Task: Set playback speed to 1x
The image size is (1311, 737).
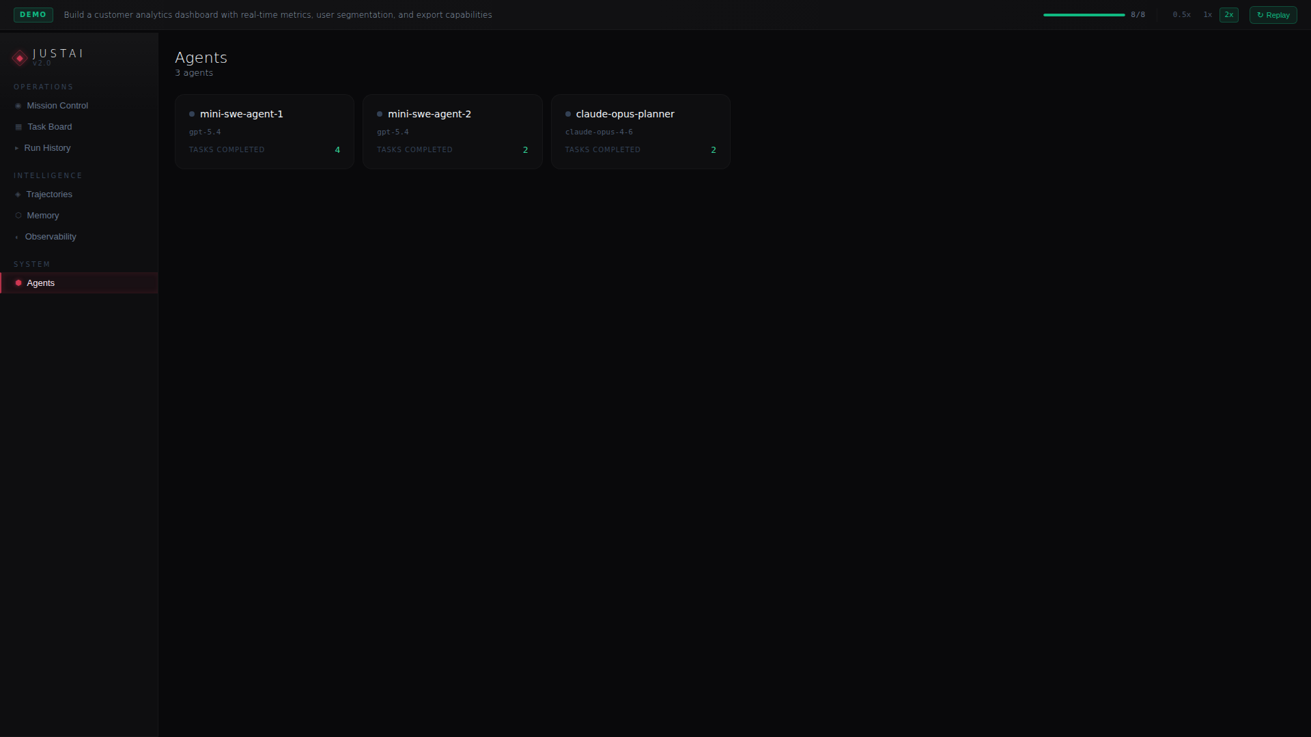Action: (1207, 15)
